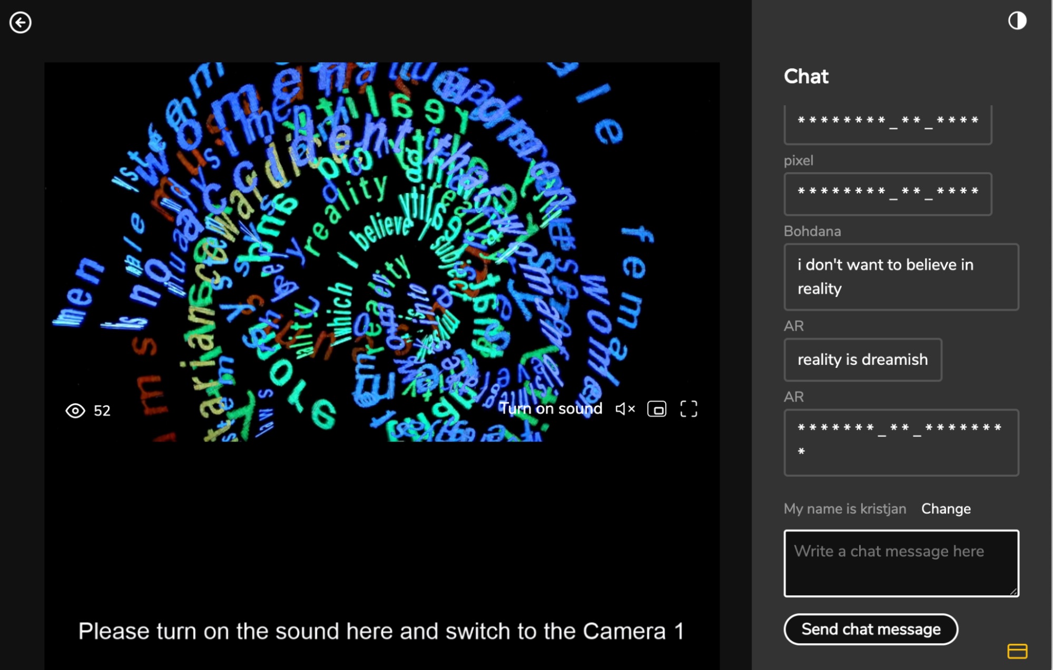Click the Turn on sound label
Screen dimensions: 1053x670
pos(550,409)
